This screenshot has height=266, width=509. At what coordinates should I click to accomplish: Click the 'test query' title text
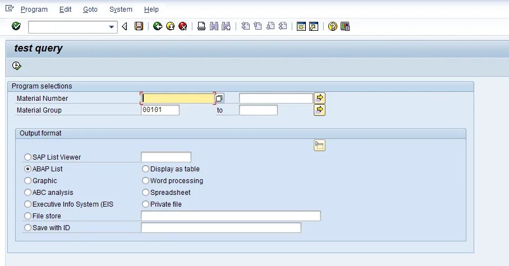(x=38, y=48)
